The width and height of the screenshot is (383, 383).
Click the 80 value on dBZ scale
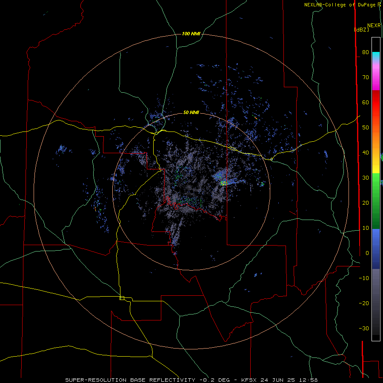366,52
